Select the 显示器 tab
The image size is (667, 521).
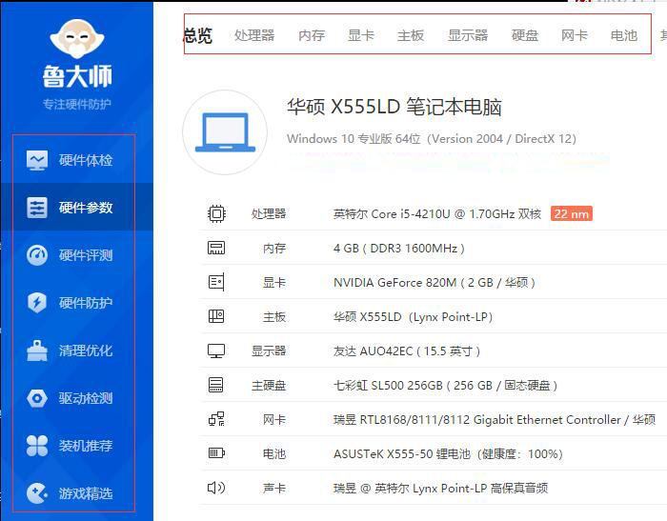[468, 36]
